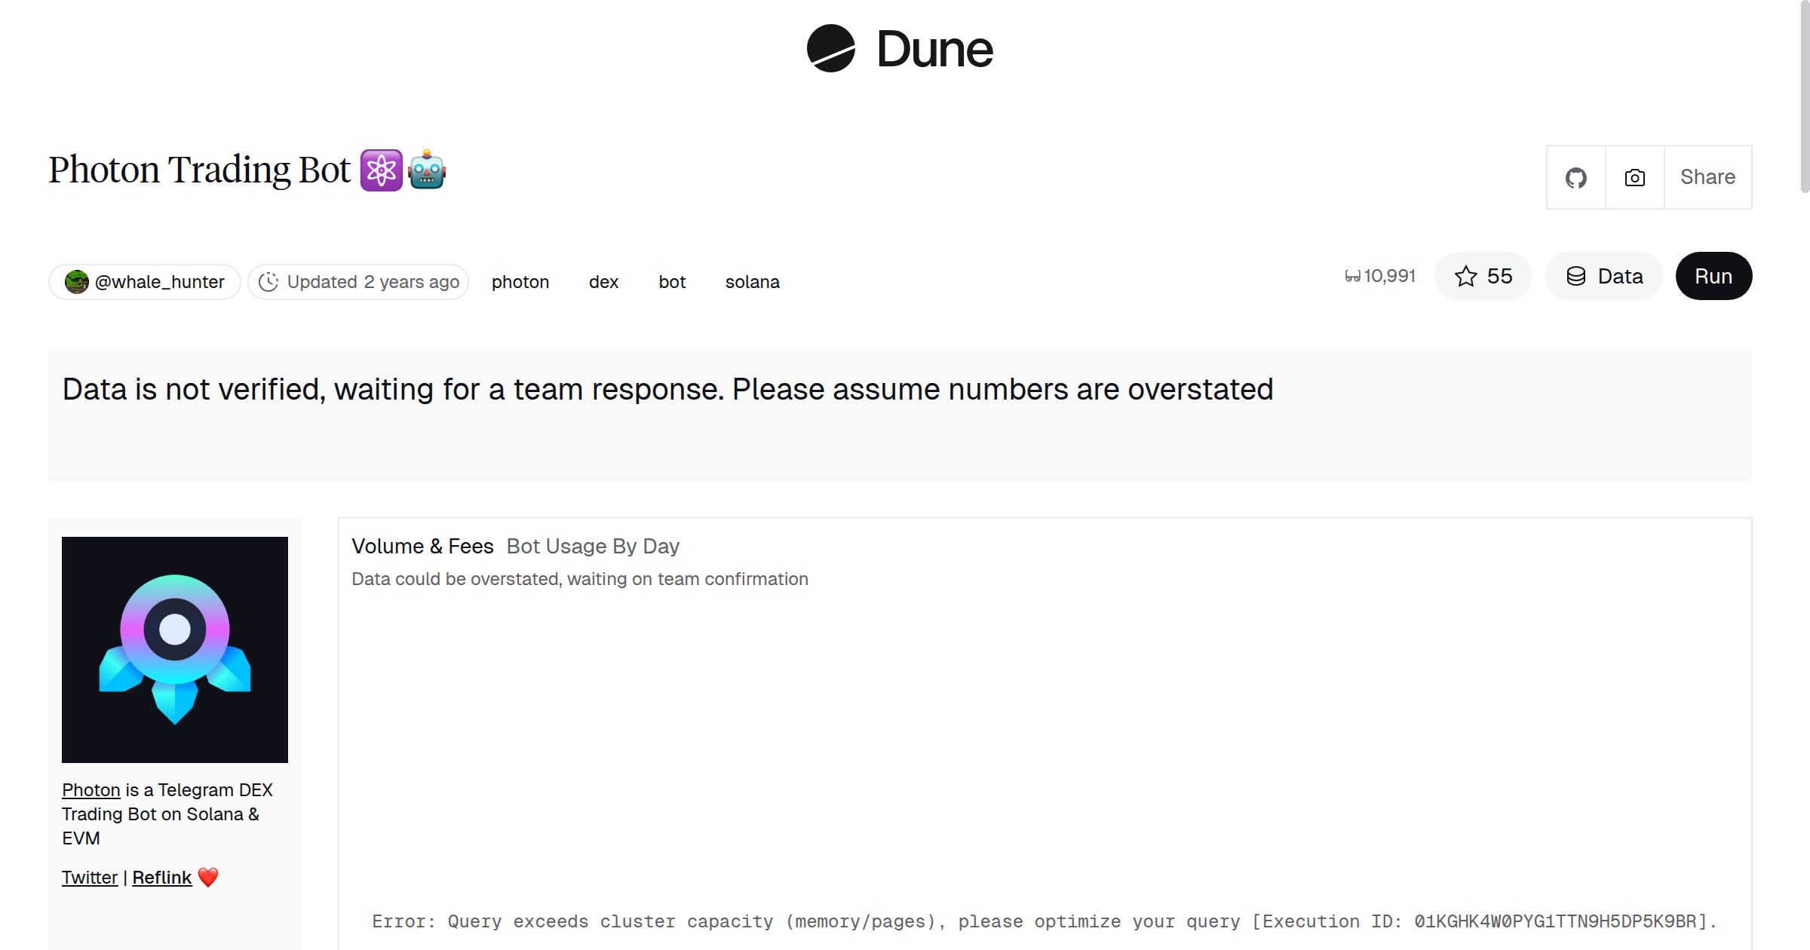Screen dimensions: 1810x950
Task: Toggle the star to favorite the dashboard
Action: click(x=1465, y=276)
